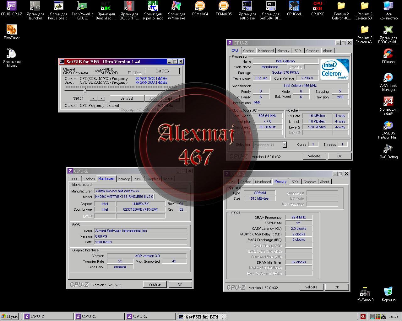Viewport: 402px width, 321px height.
Task: Open EASEUS Partition Manager icon
Action: 388,125
